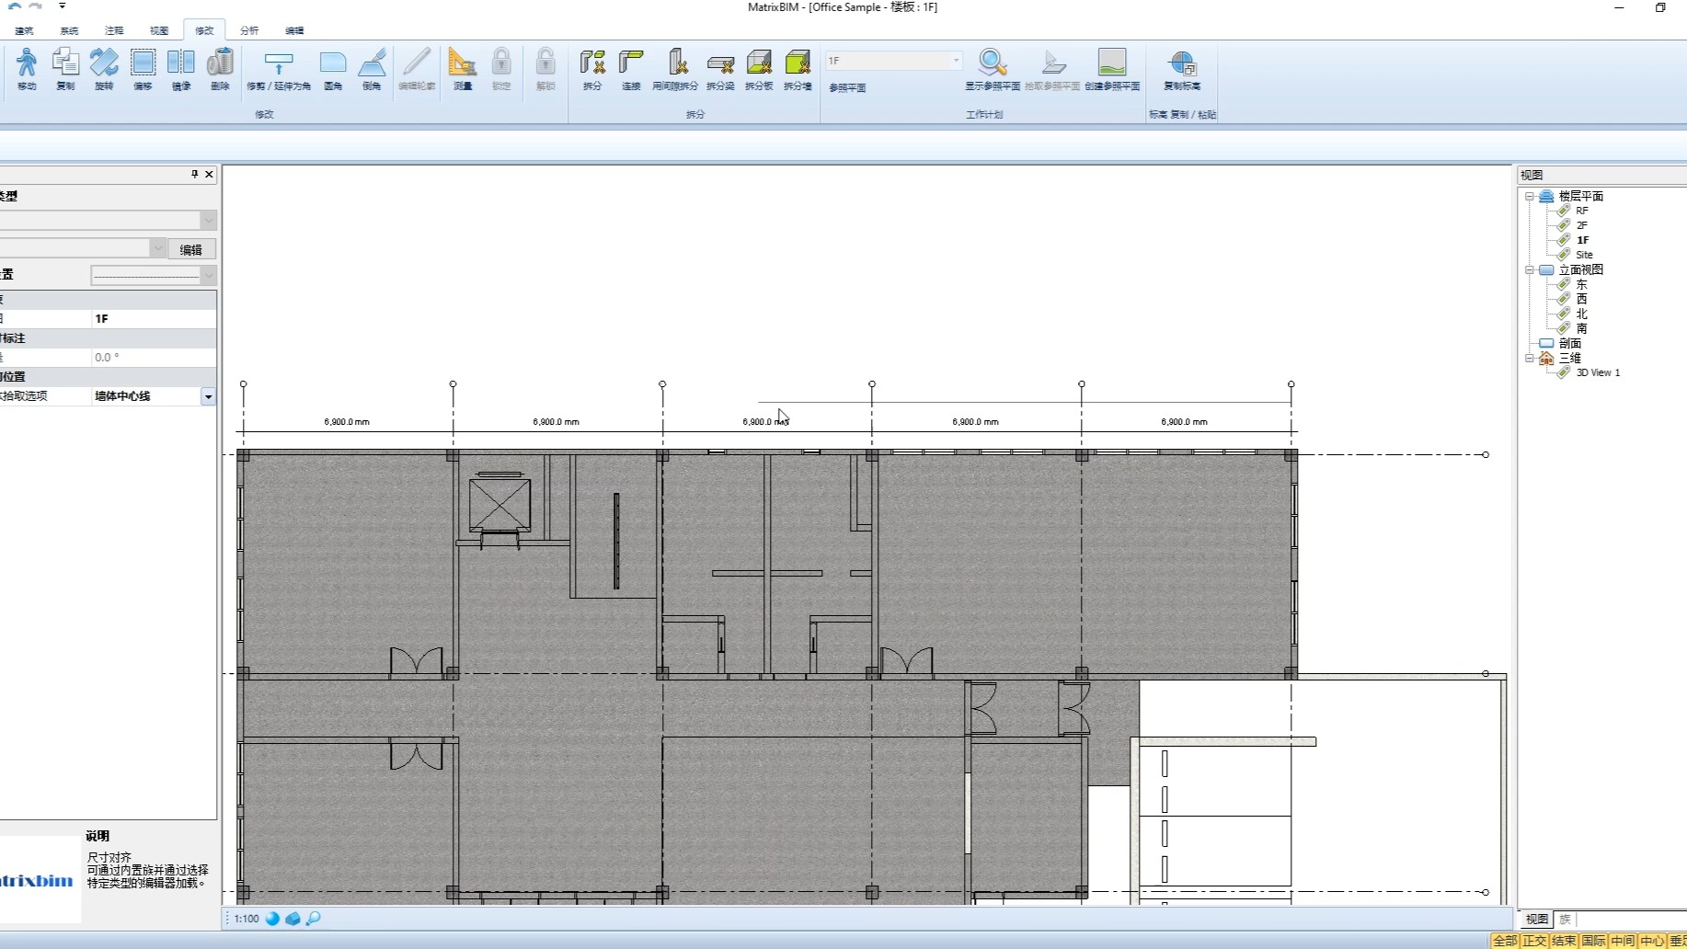Choose the 倒角 (Chamfer) tool
1687x949 pixels.
pyautogui.click(x=372, y=69)
